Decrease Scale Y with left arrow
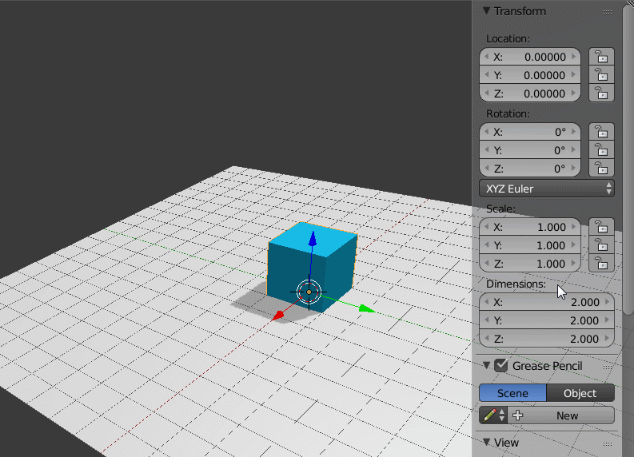Viewport: 634px width, 457px height. 486,244
